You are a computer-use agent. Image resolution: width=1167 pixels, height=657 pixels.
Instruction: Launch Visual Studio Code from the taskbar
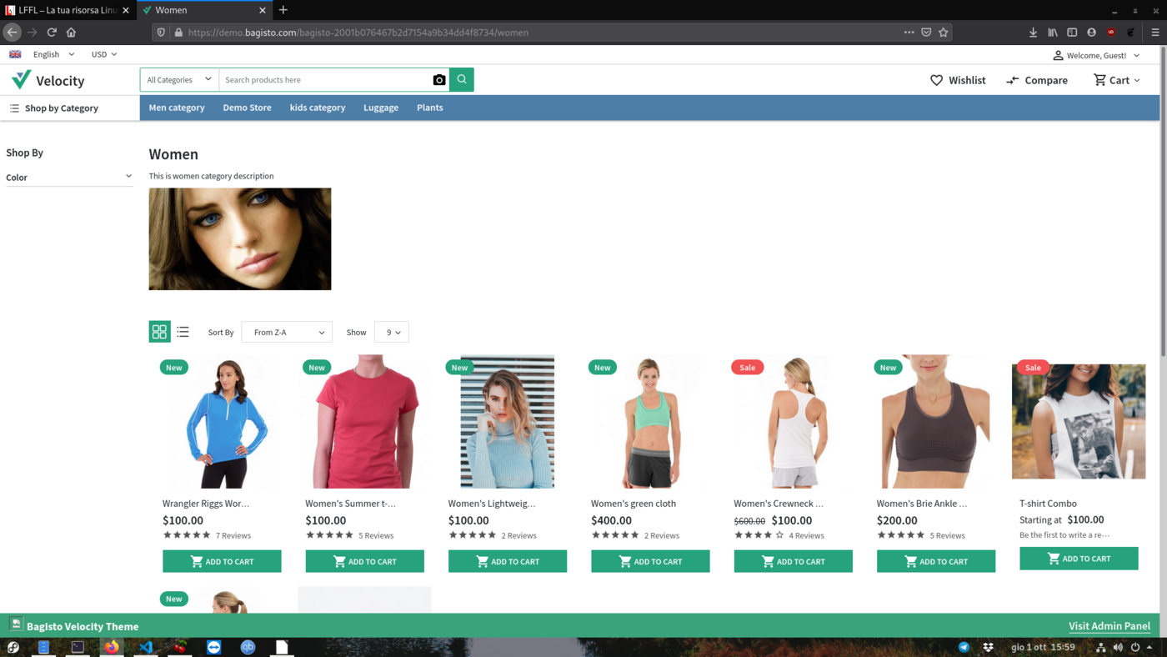click(x=146, y=647)
